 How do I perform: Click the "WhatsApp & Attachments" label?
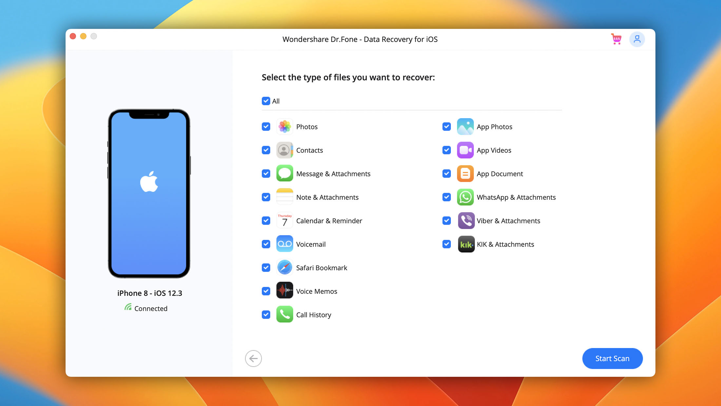(x=516, y=197)
